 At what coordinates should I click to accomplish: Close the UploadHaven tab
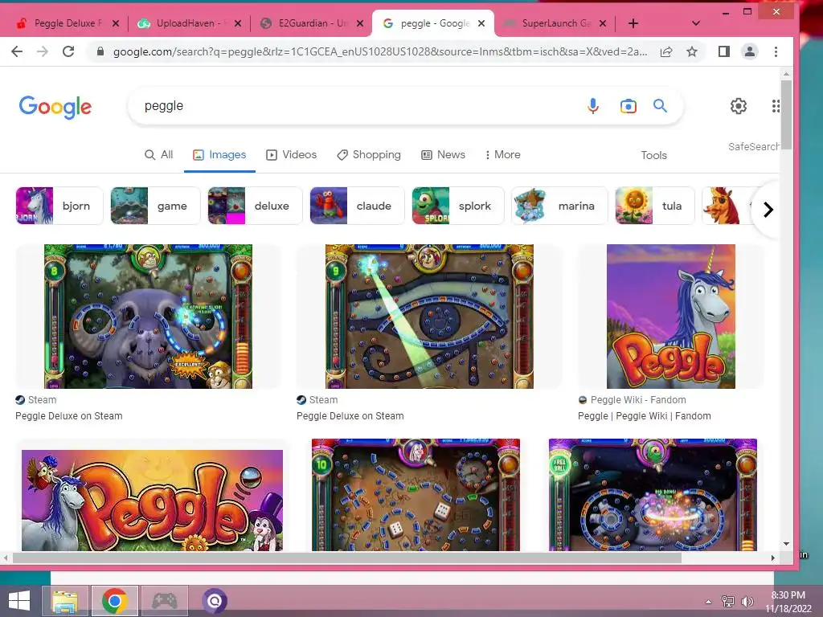coord(238,23)
